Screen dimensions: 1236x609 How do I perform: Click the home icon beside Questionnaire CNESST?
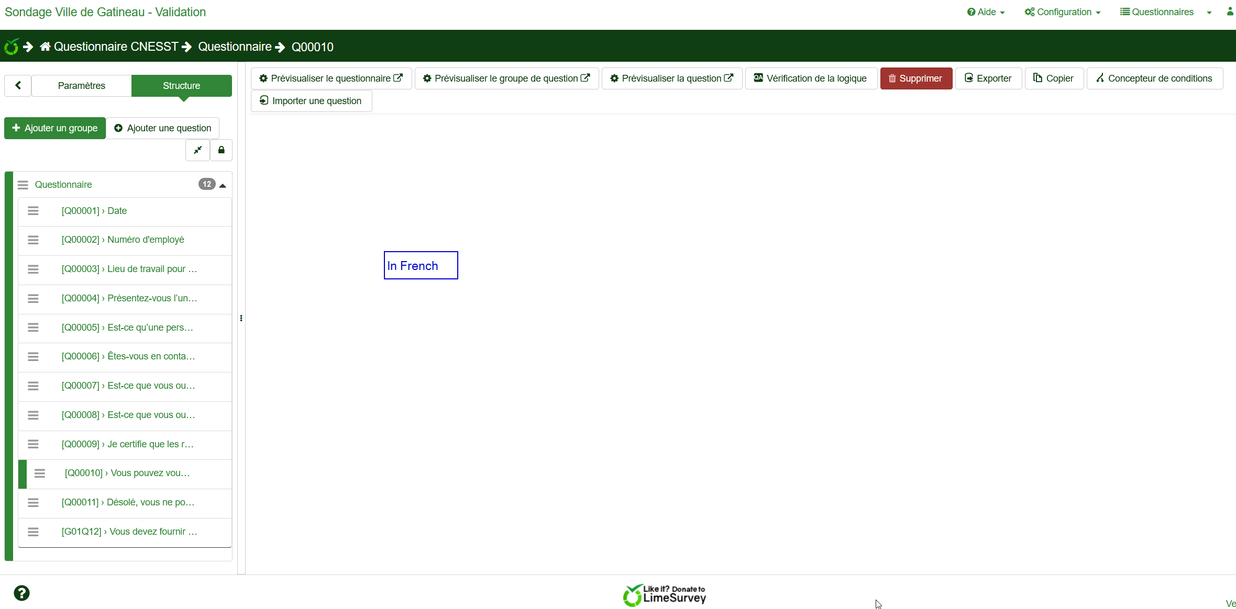click(46, 47)
